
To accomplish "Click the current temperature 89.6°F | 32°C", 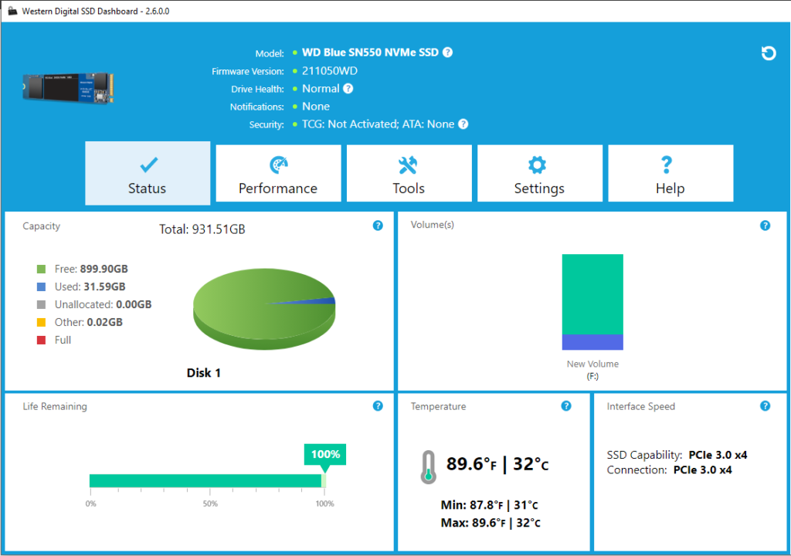I will [497, 463].
